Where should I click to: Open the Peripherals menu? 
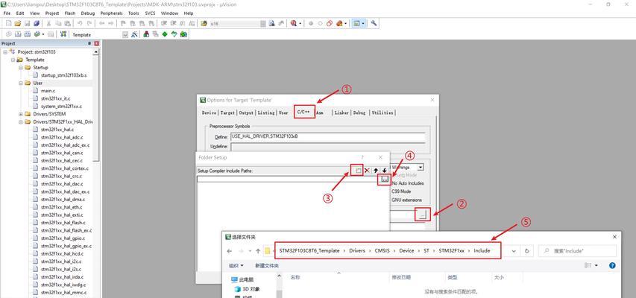112,13
